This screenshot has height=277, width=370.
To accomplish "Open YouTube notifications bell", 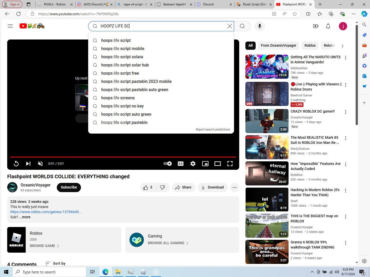I will click(x=328, y=26).
